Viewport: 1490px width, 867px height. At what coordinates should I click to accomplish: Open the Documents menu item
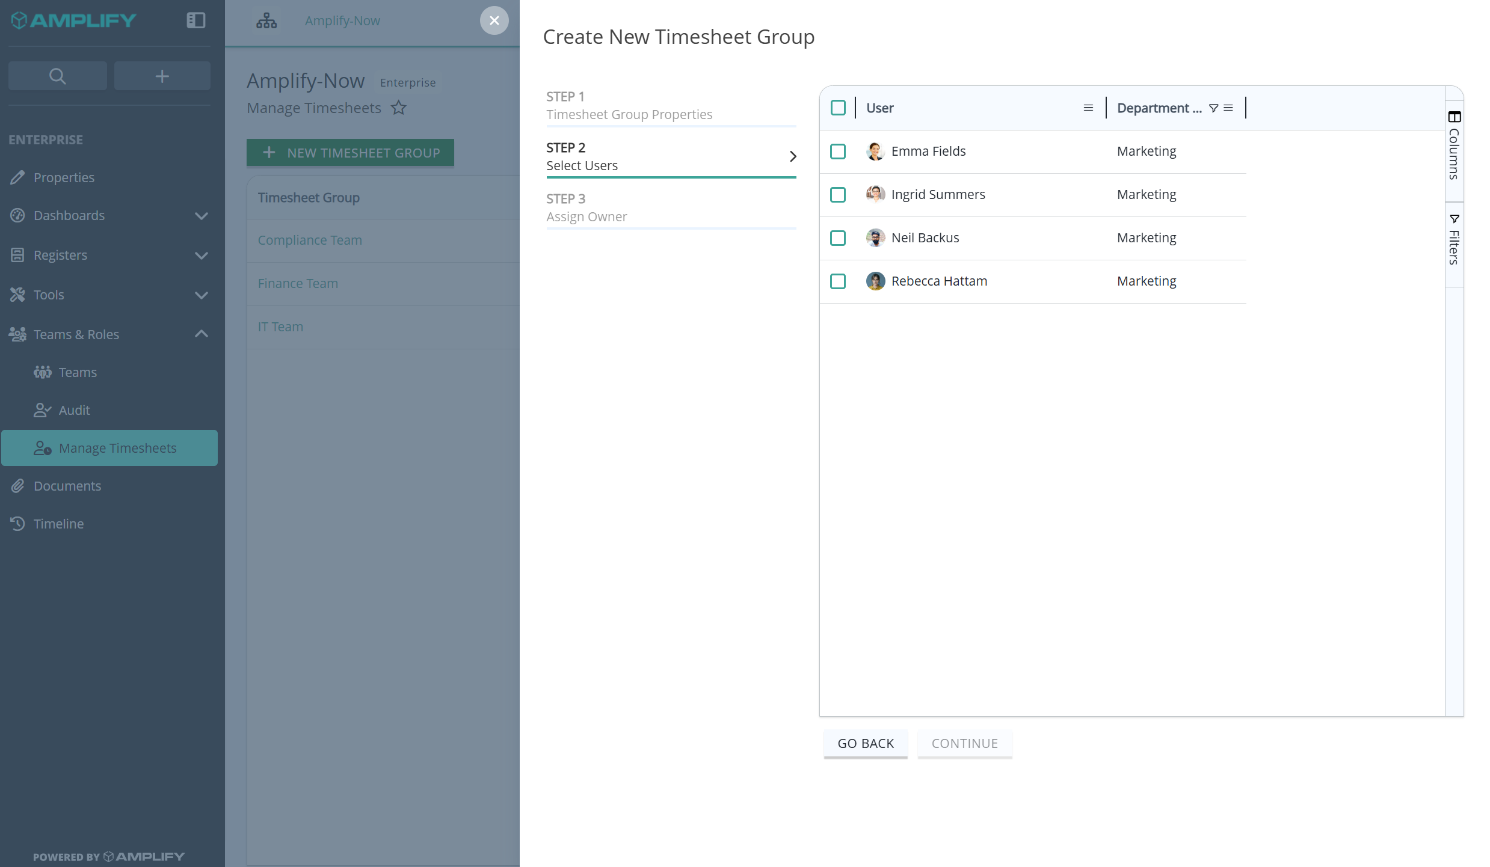pos(109,486)
